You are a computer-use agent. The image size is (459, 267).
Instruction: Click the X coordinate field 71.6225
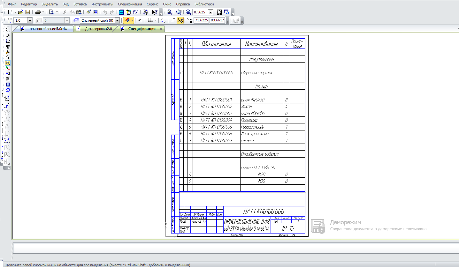(201, 20)
